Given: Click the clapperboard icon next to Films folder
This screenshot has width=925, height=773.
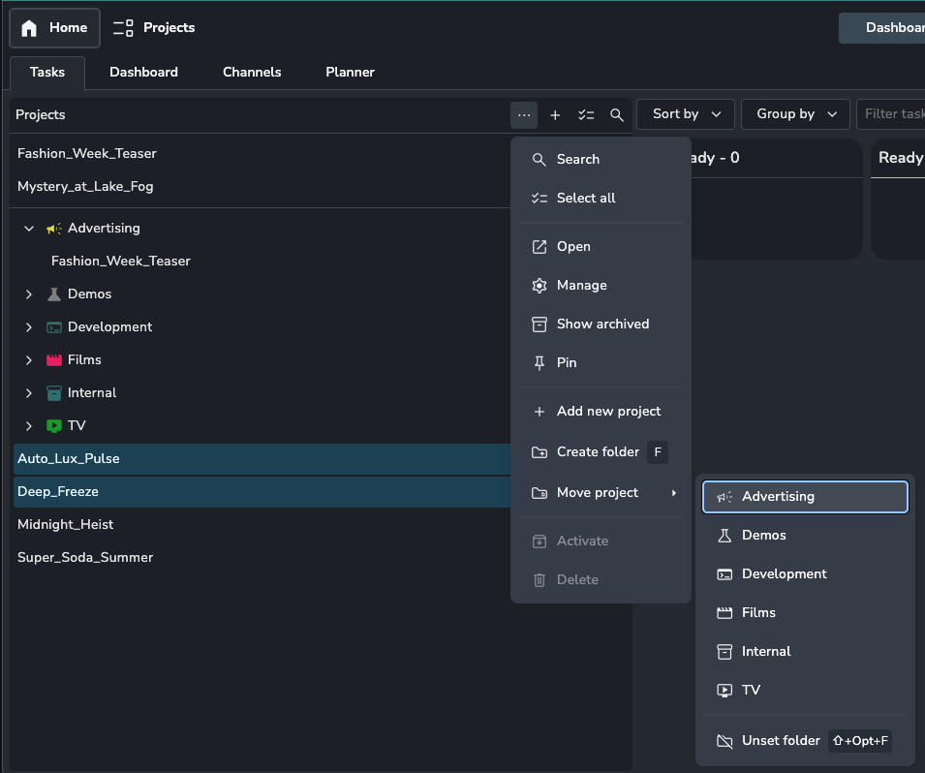Looking at the screenshot, I should [53, 360].
